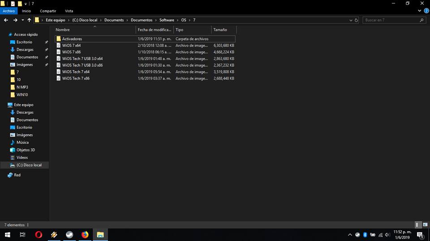Select the 'WiOS Tech 7 x64' file
430x241 pixels.
pos(145,72)
